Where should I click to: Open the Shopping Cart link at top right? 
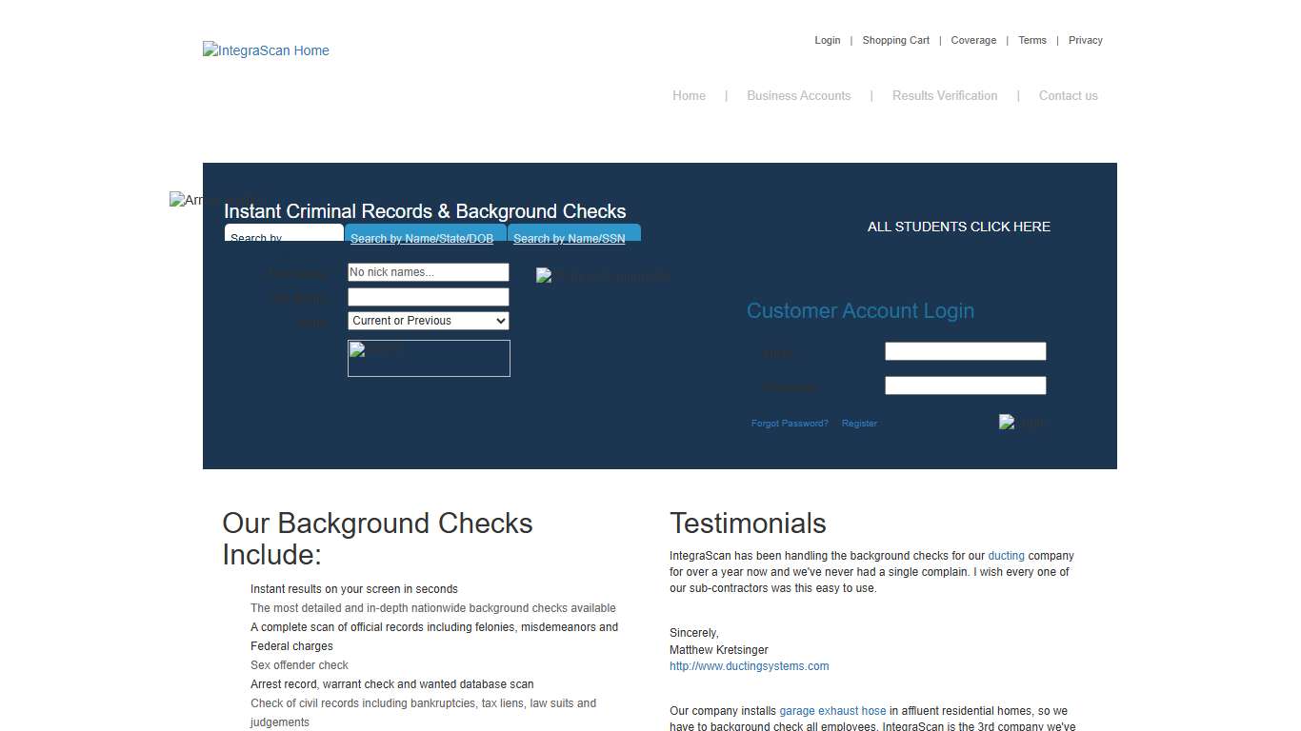point(895,40)
